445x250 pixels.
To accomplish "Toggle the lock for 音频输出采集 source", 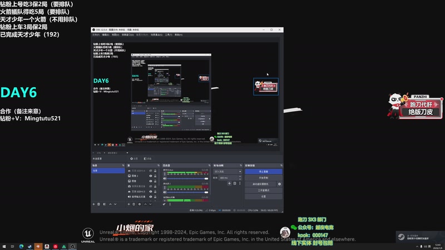I will click(x=155, y=197).
